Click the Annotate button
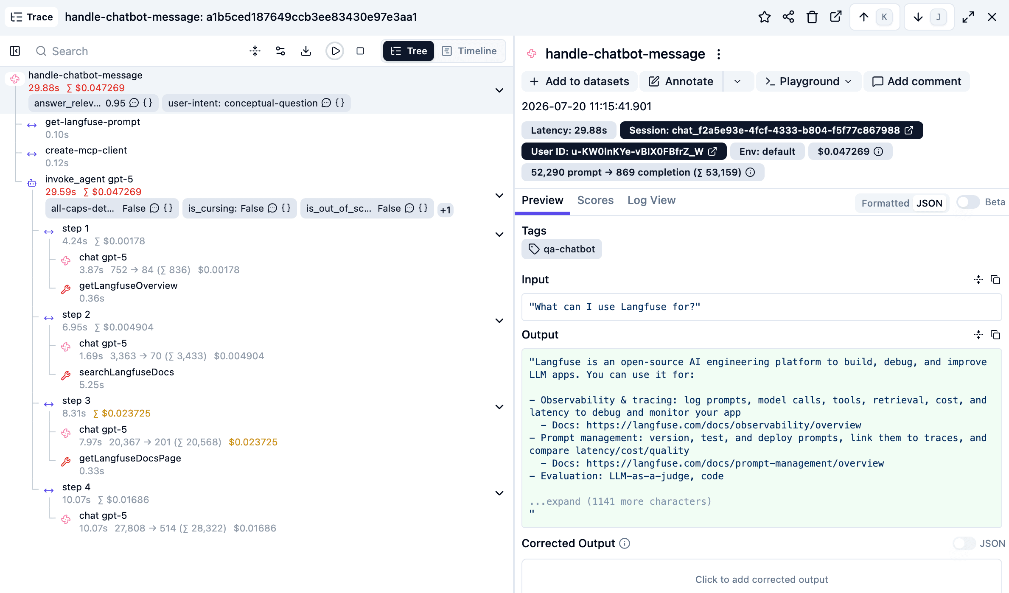 [681, 81]
